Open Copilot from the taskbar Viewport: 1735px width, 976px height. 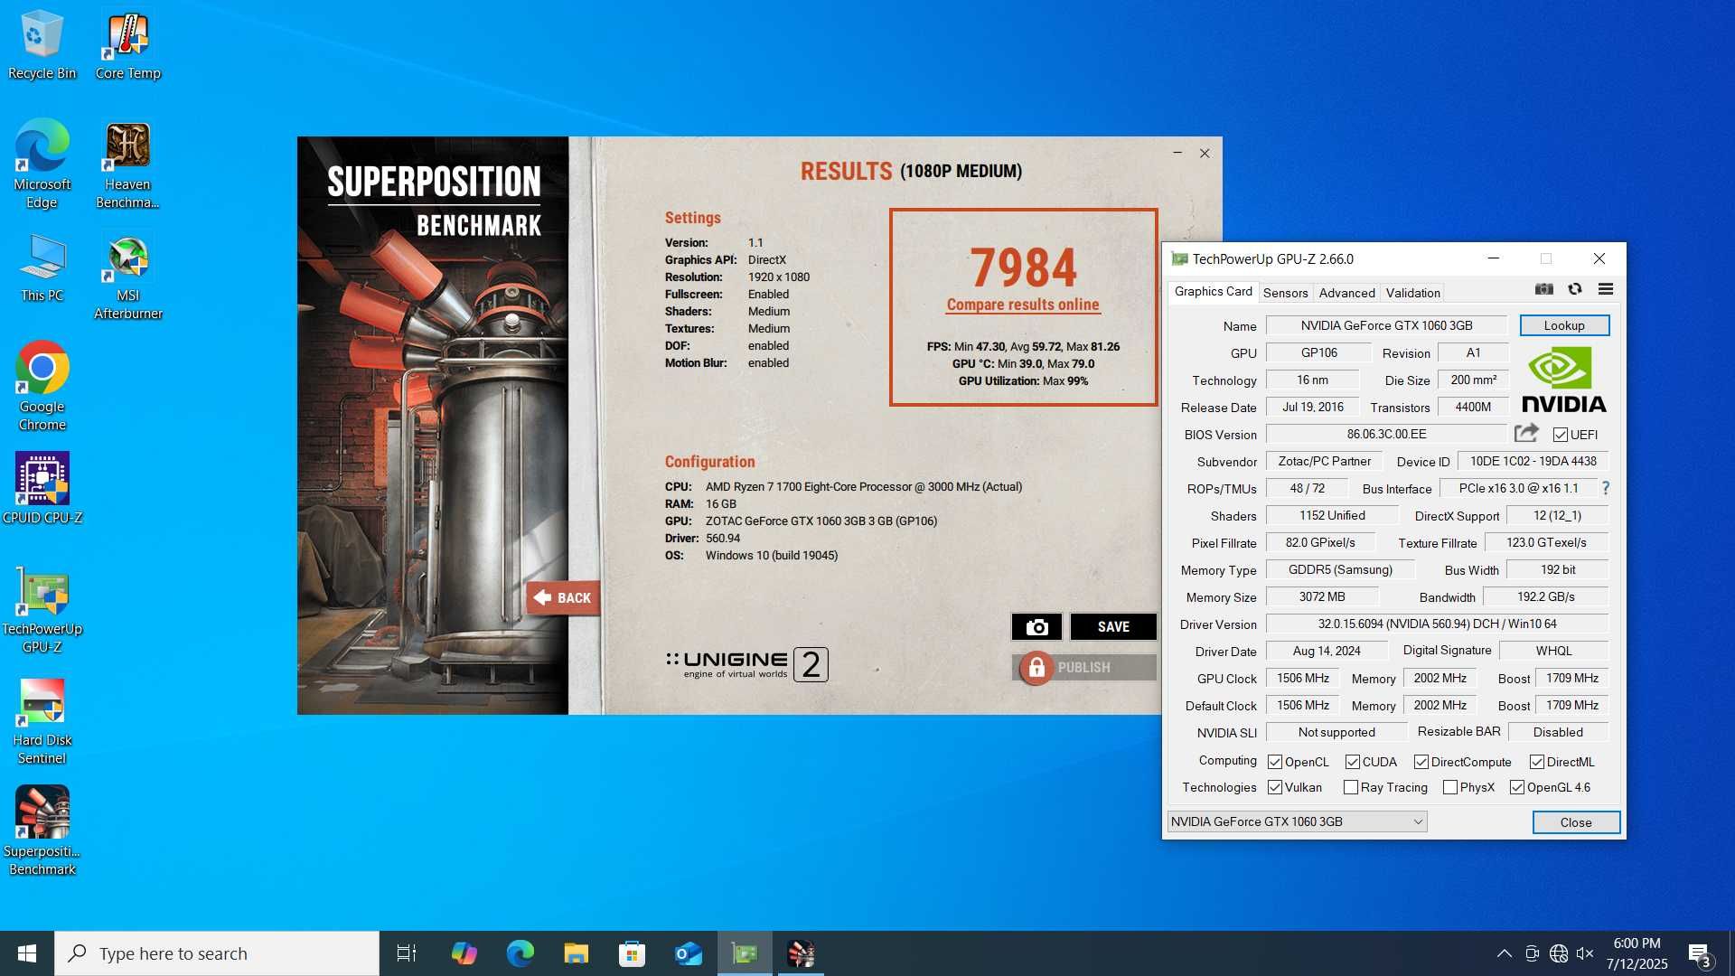pyautogui.click(x=464, y=953)
